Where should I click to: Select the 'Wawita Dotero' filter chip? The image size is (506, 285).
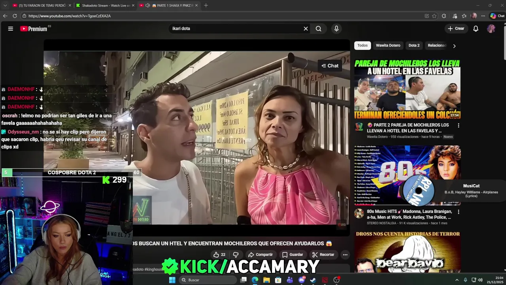tap(388, 46)
